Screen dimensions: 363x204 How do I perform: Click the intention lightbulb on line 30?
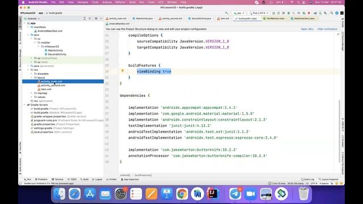pos(123,71)
